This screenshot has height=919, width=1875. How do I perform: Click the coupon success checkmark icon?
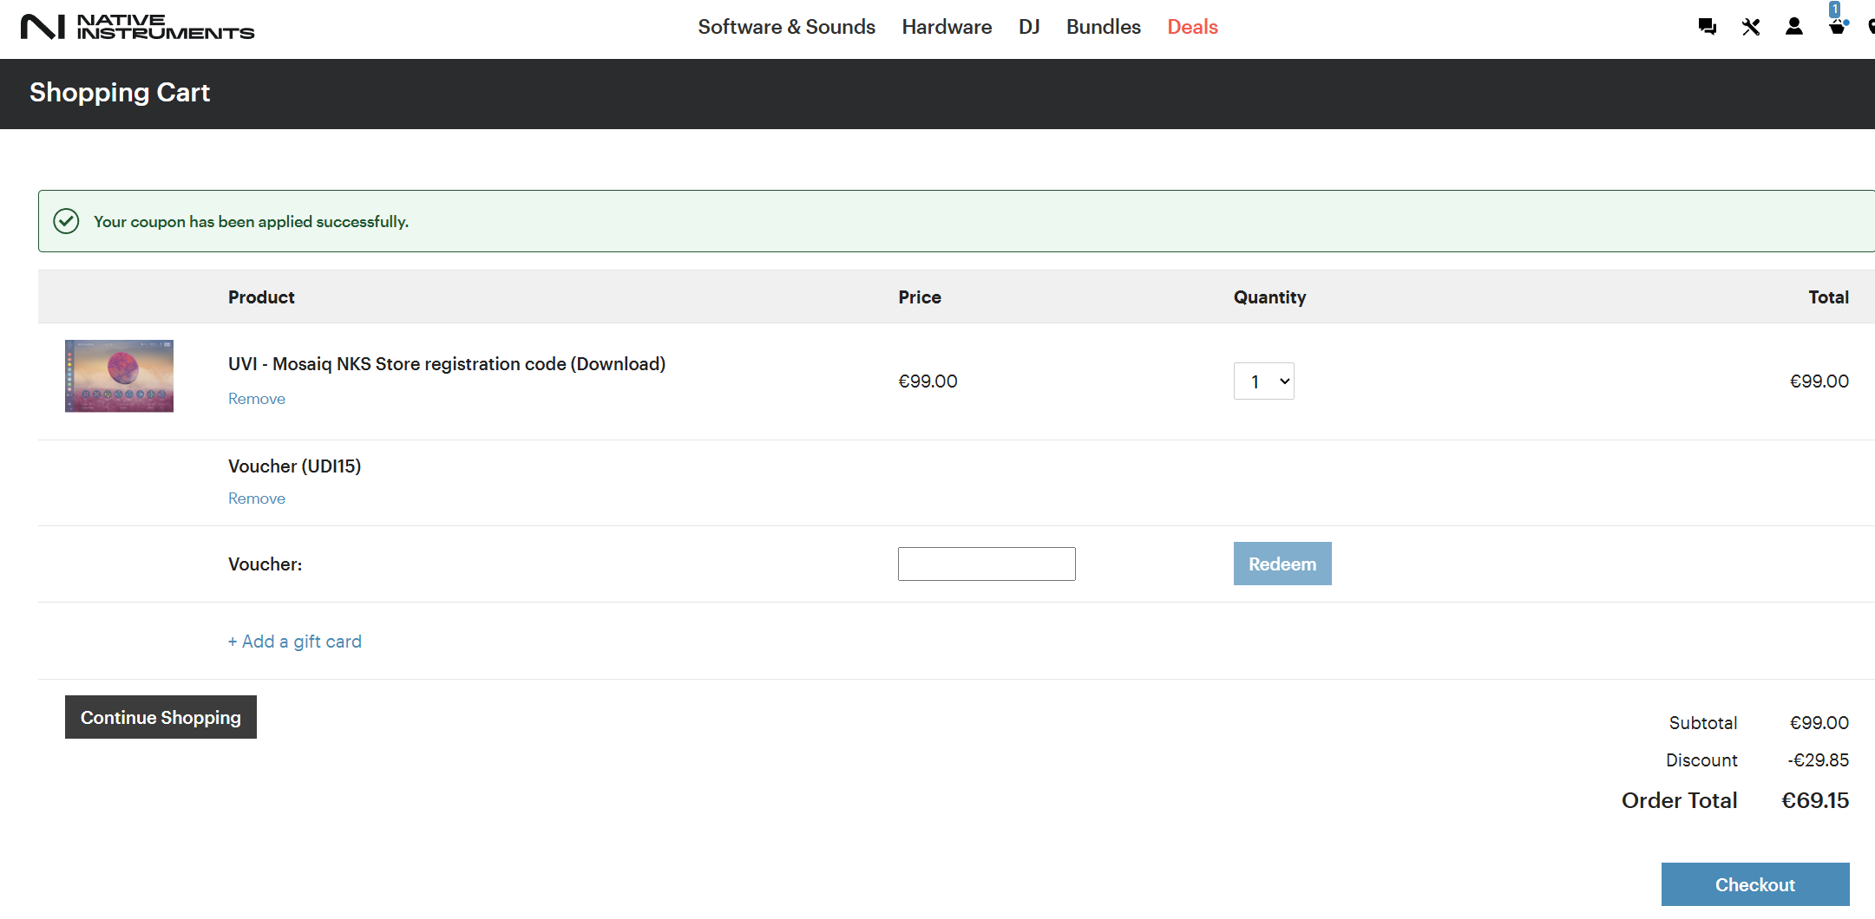66,221
